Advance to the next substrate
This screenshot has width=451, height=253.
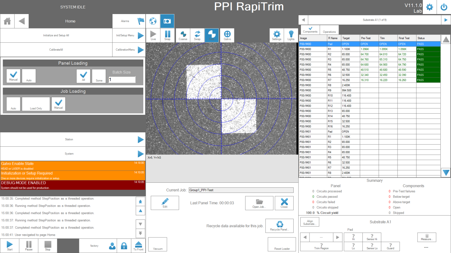tap(446, 20)
